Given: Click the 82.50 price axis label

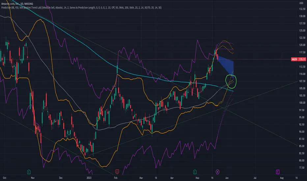Looking at the screenshot, I should click(x=302, y=153).
